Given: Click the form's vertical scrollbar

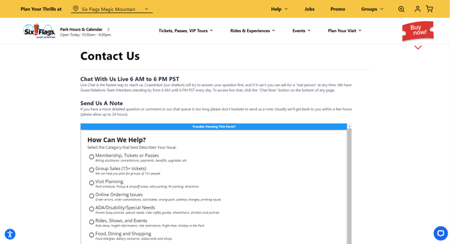Looking at the screenshot, I should 349,186.
